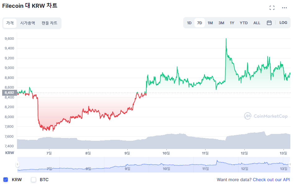Select the 1D time range
295x188 pixels.
pos(189,23)
